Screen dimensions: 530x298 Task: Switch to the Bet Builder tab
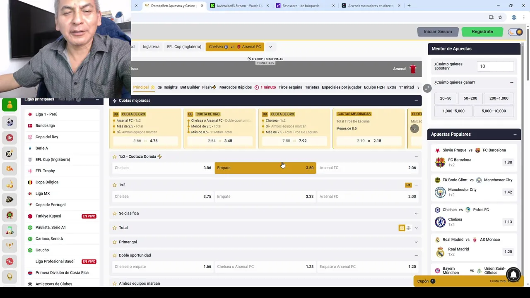click(190, 87)
